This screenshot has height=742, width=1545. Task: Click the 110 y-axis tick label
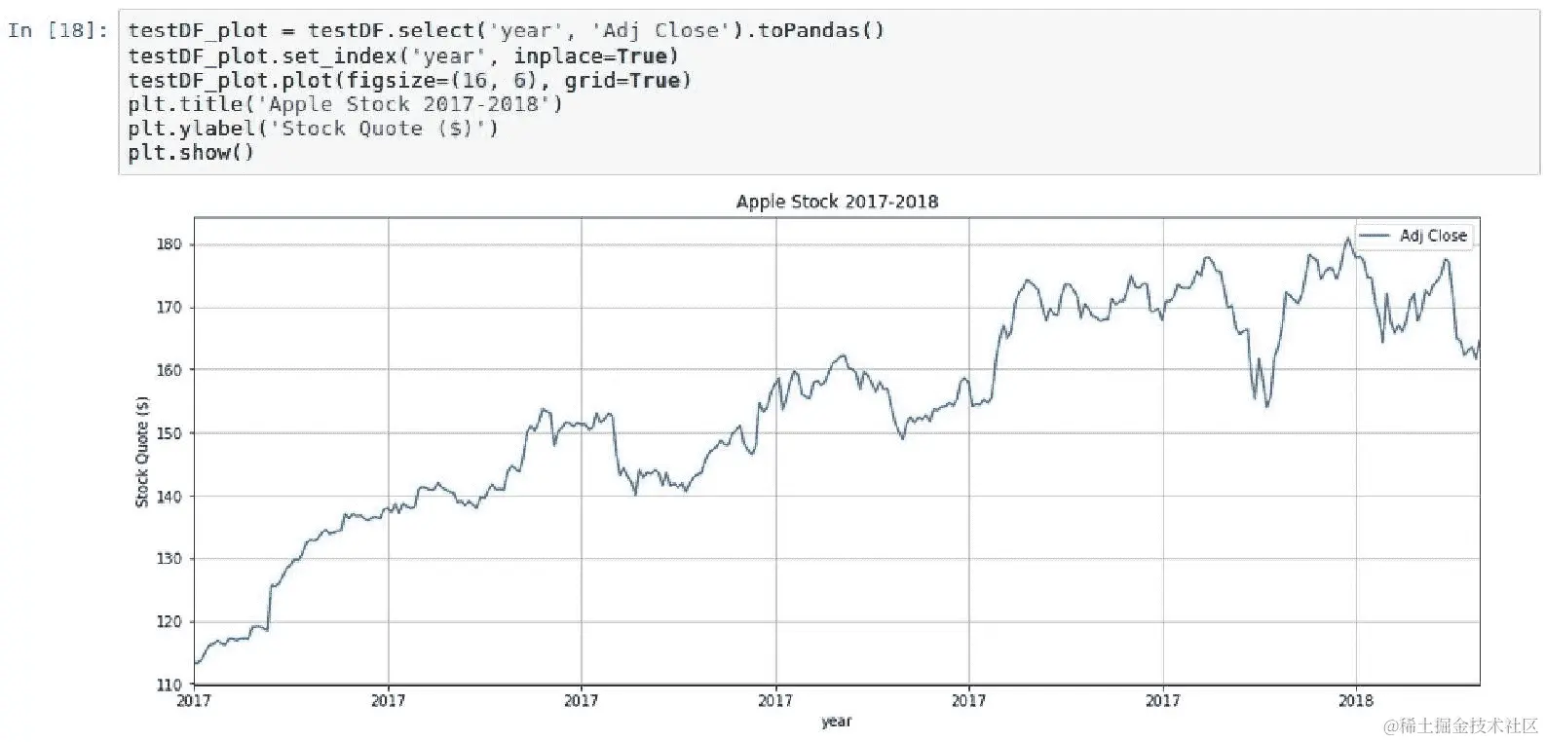pyautogui.click(x=170, y=685)
